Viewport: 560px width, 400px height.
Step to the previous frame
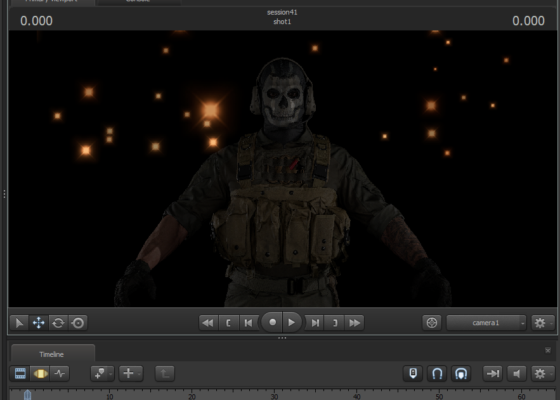[248, 323]
